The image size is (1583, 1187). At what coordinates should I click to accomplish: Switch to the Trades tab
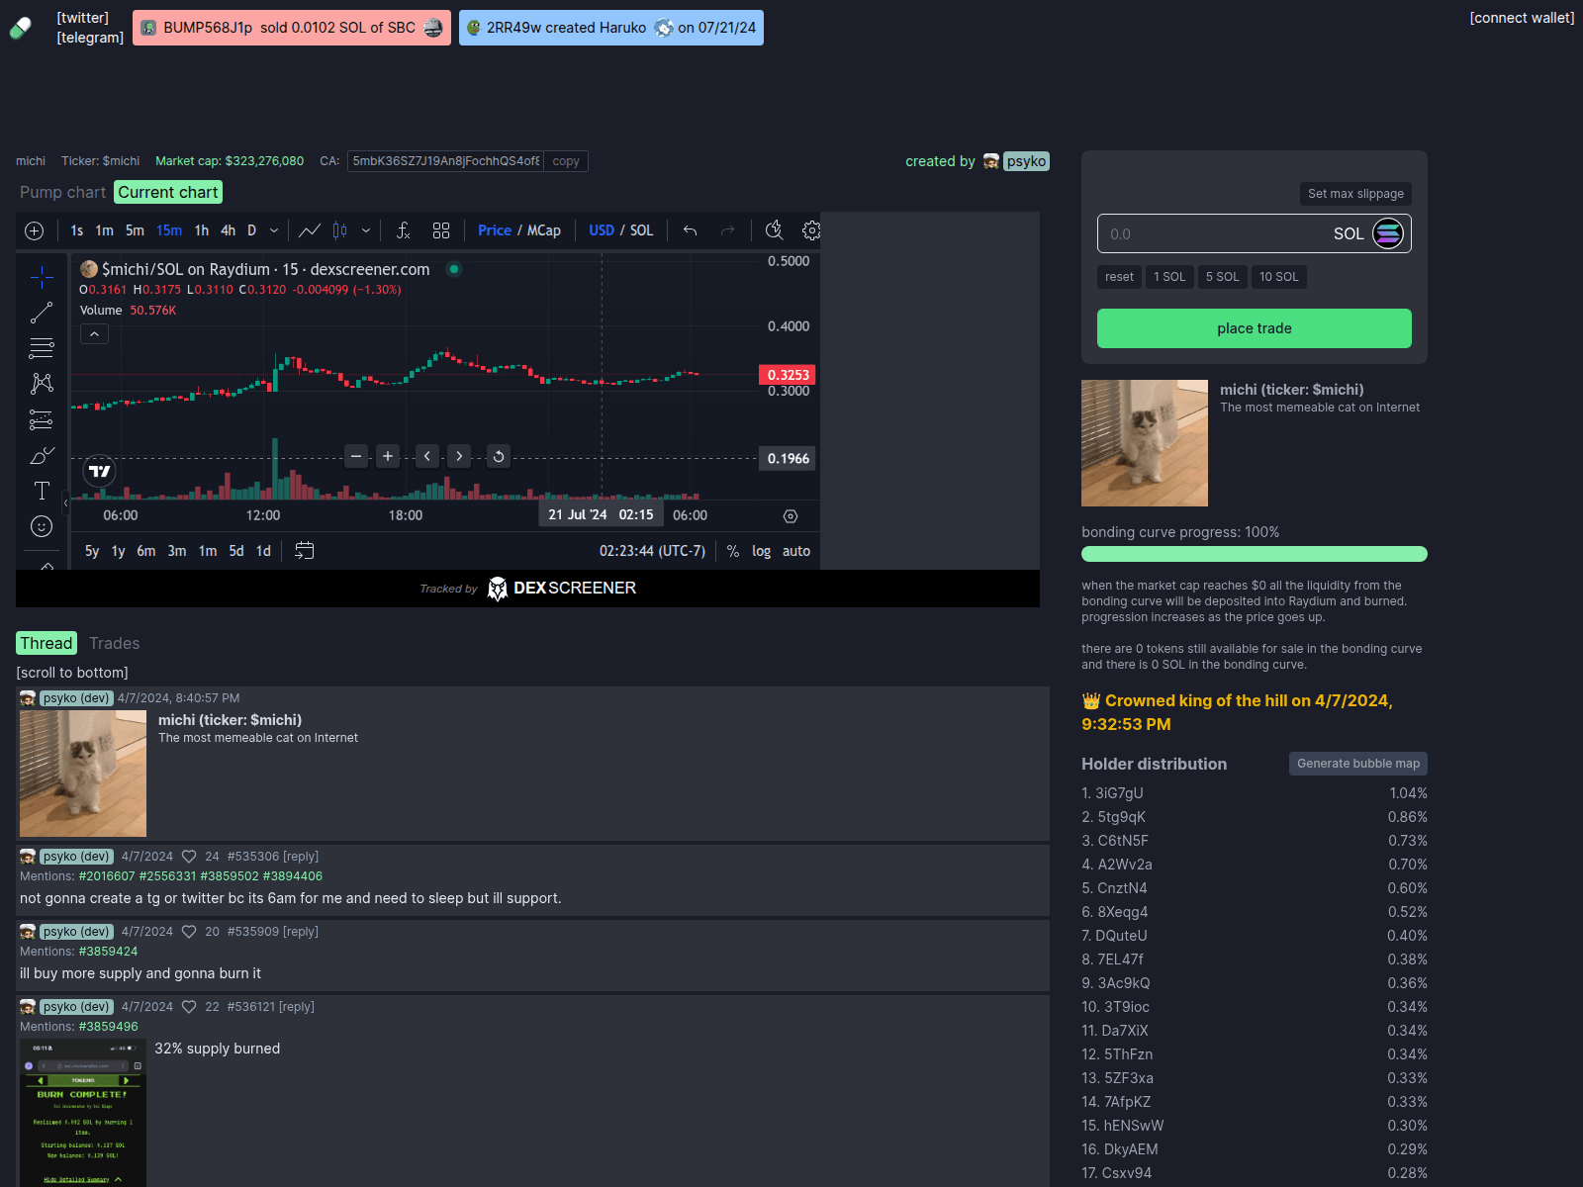(x=115, y=643)
